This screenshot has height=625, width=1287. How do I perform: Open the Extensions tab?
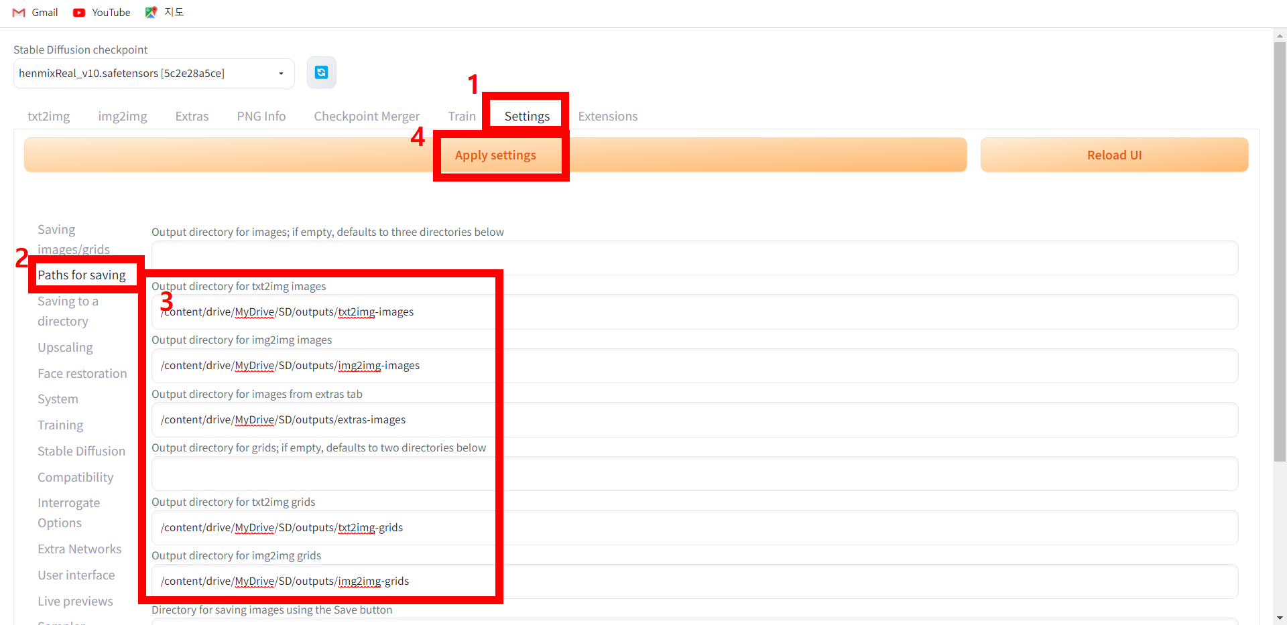coord(608,116)
